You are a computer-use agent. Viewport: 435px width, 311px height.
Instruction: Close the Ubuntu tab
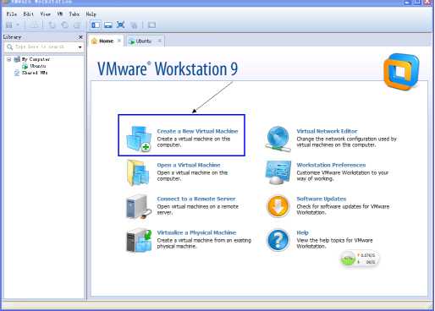[x=160, y=41]
